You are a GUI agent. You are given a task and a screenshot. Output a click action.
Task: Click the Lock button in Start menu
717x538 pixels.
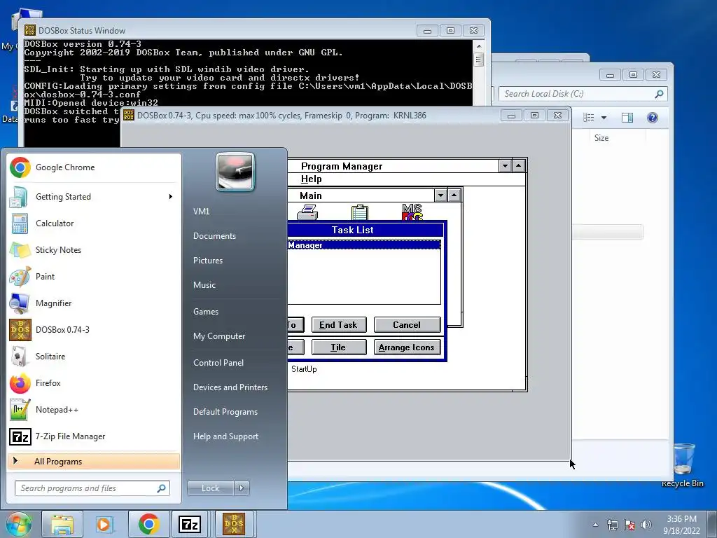[x=210, y=488]
